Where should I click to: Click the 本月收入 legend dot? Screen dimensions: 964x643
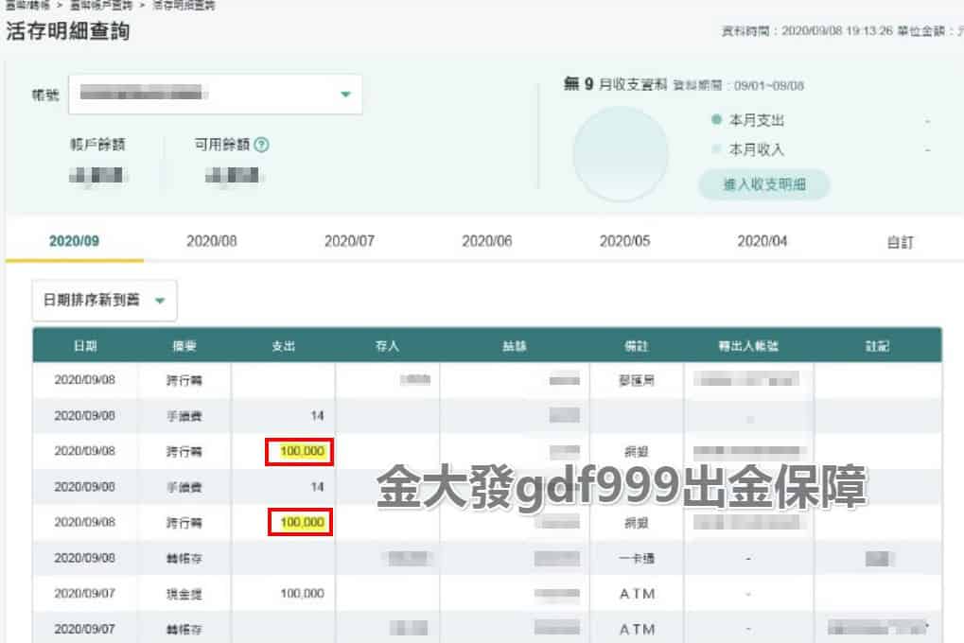click(x=717, y=149)
